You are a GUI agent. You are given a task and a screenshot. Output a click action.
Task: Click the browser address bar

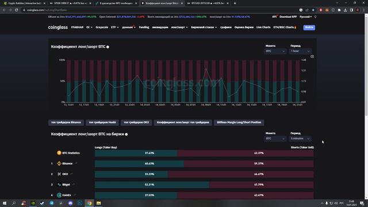tap(160, 10)
